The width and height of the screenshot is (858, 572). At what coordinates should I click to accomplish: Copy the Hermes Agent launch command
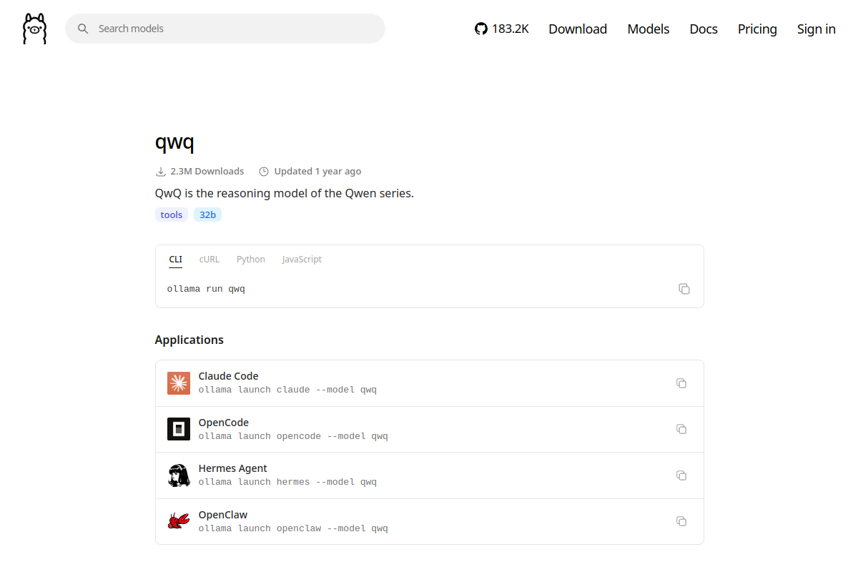point(681,475)
